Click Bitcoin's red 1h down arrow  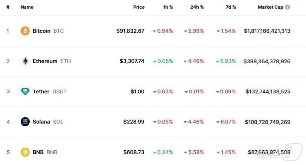click(x=154, y=31)
